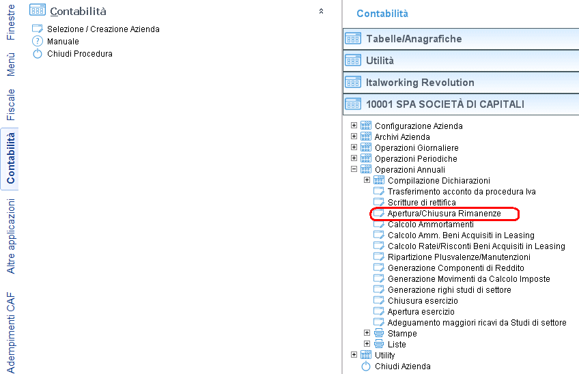Viewport: 579px width, 374px height.
Task: Click the Italworking Revolution header icon
Action: 353,82
